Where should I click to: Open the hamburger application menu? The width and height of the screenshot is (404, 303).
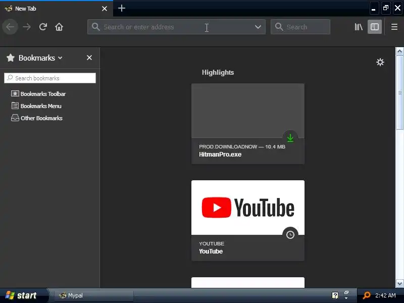click(394, 27)
